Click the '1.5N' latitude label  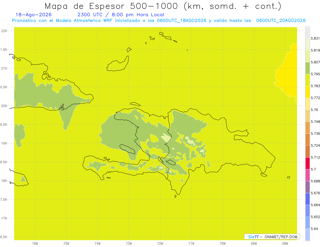click(4, 50)
